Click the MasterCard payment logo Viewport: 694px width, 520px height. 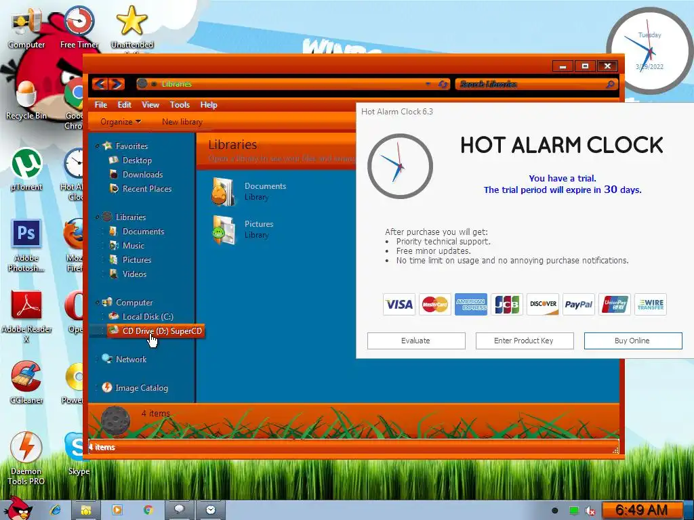coord(434,304)
